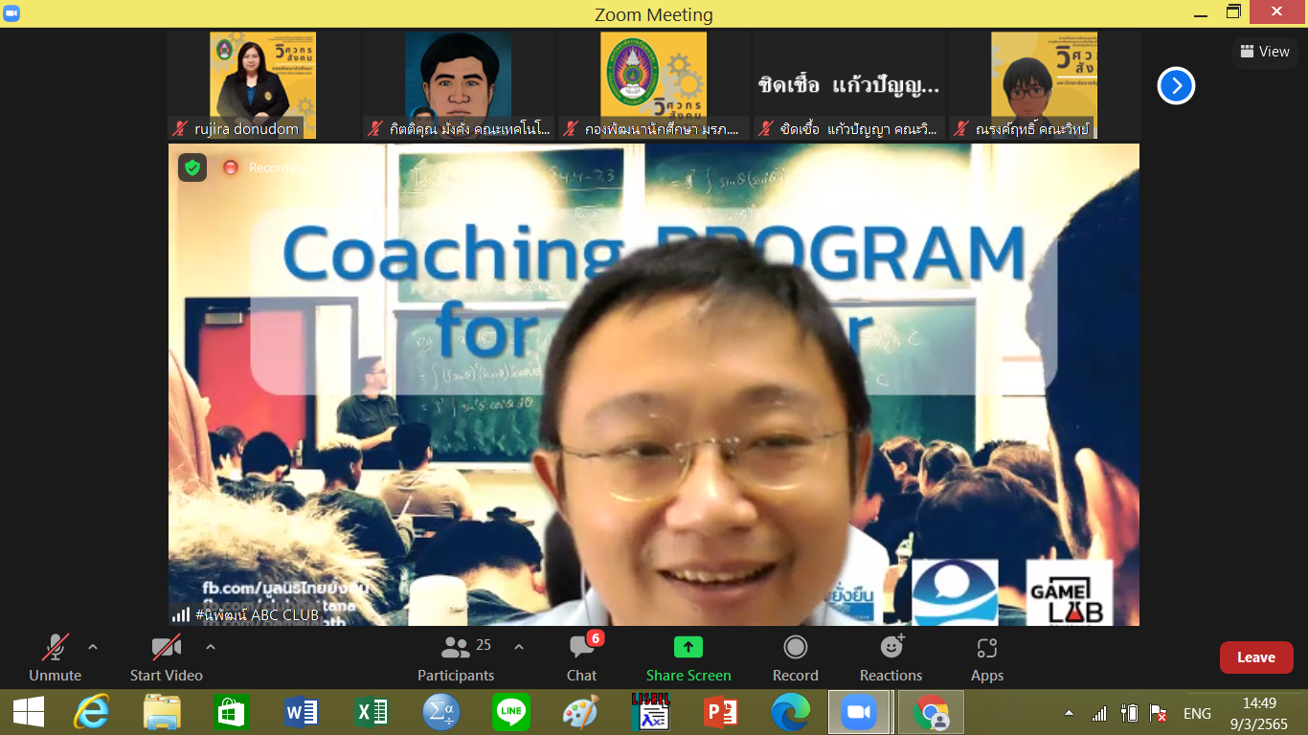Switch to Zoom taskbar button
The height and width of the screenshot is (735, 1308).
(x=859, y=712)
